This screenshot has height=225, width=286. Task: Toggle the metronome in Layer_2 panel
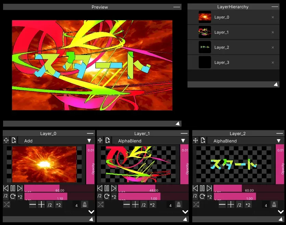tap(274, 204)
